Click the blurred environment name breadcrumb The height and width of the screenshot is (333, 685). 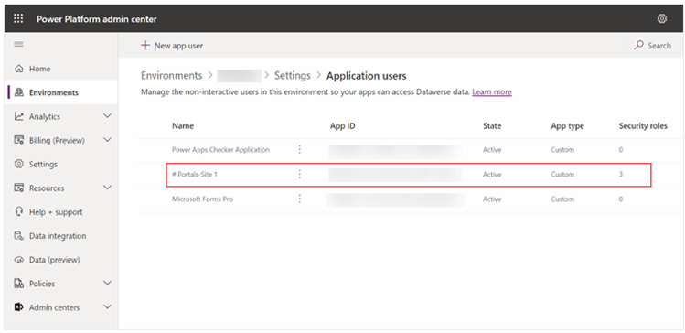[239, 76]
